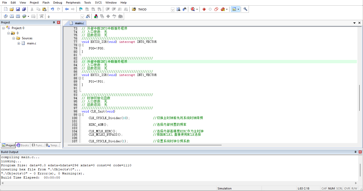Rebuild all target files icon
363x191 pixels.
[x=18, y=16]
